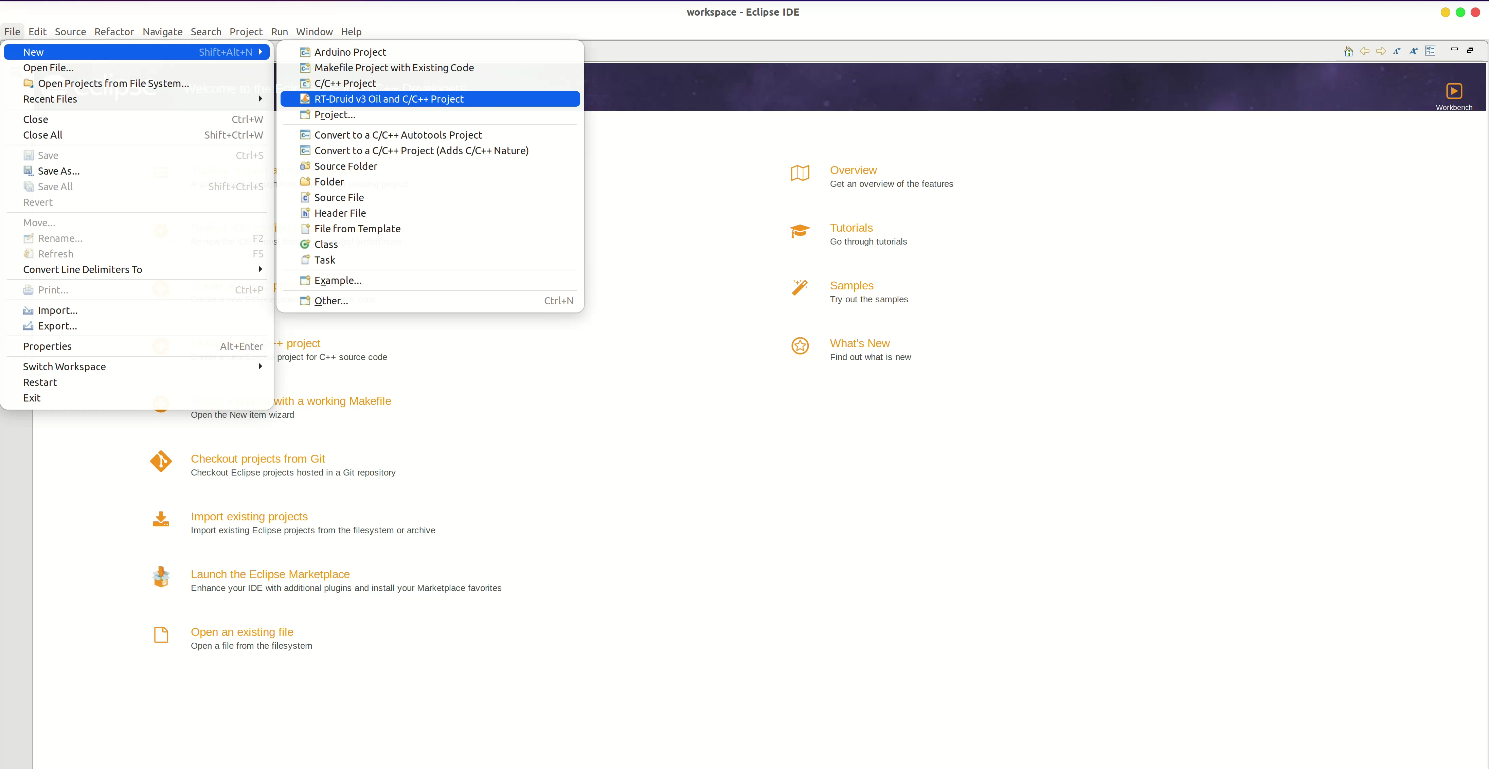
Task: Open the Refactor menu
Action: point(114,32)
